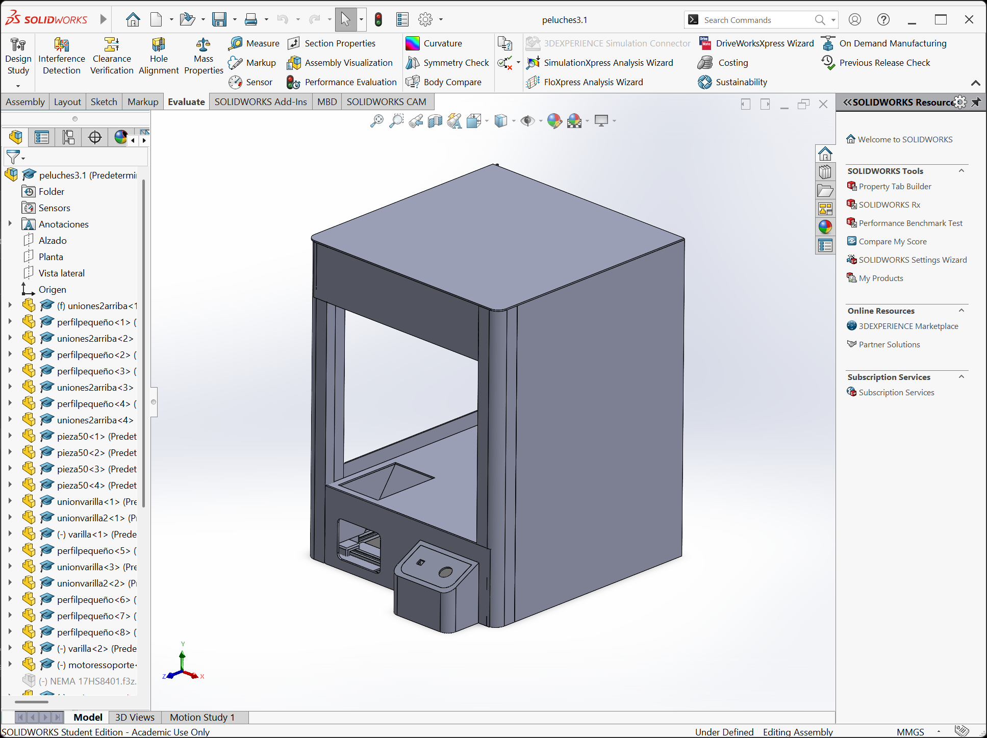Show Curvature display

click(434, 43)
